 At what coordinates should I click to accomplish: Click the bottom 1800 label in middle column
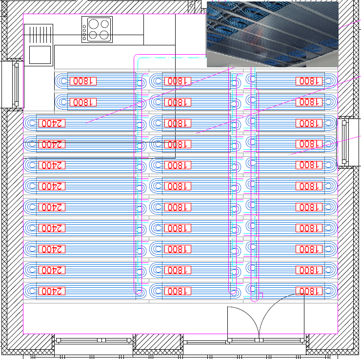click(x=177, y=291)
